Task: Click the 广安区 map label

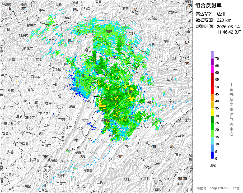Action: [62, 120]
